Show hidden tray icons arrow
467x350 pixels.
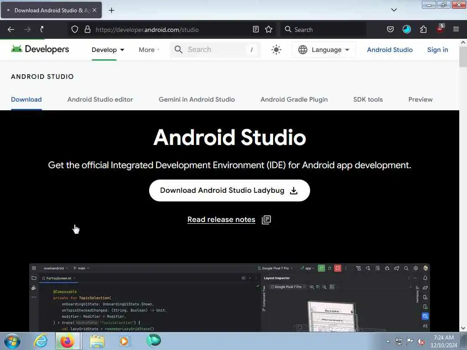[x=388, y=341]
